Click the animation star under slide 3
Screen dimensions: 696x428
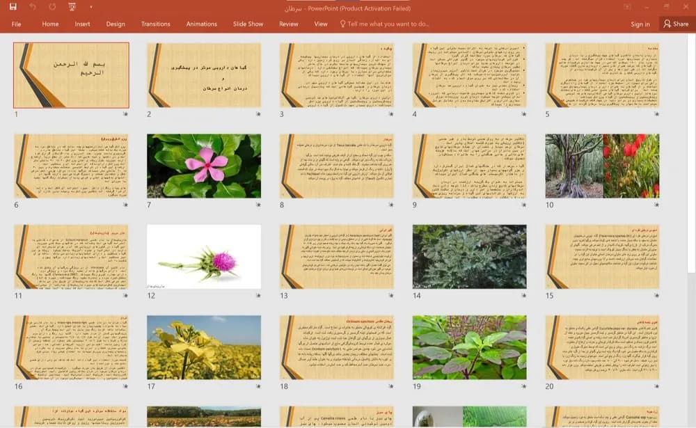[x=391, y=114]
